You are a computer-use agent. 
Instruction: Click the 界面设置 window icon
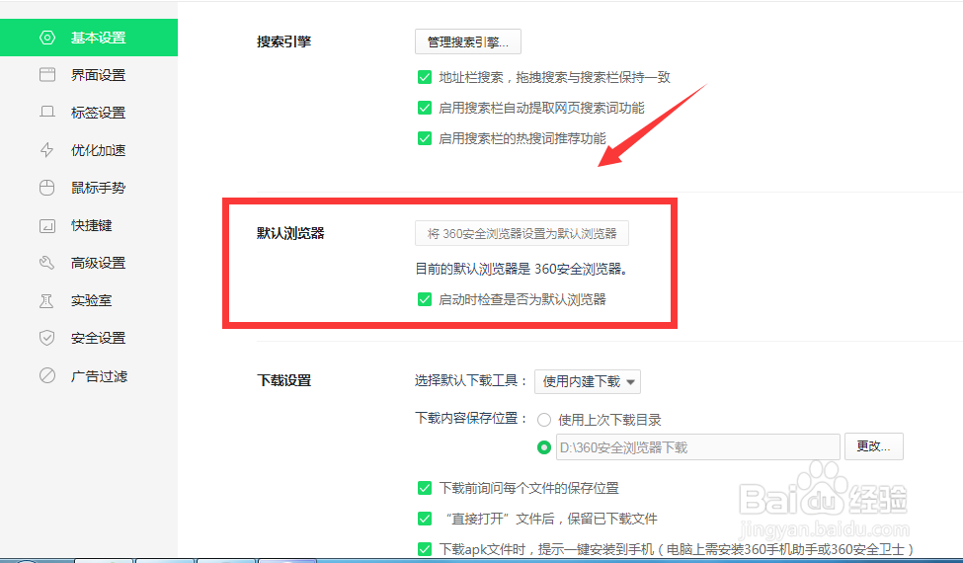pos(47,75)
